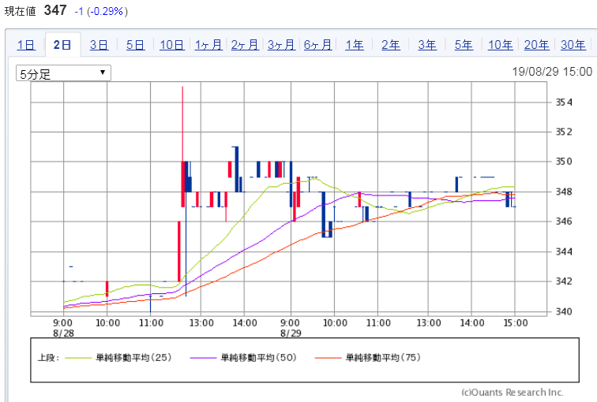Open the 3日 range tab
This screenshot has height=402, width=597.
(x=99, y=45)
